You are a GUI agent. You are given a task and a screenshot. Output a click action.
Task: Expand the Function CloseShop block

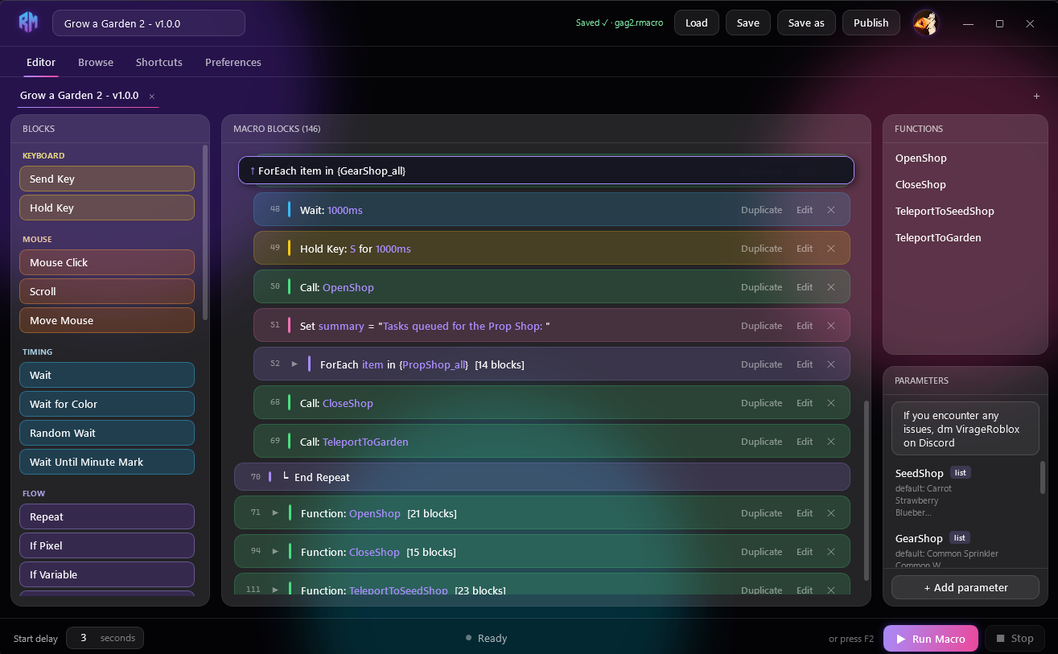(x=275, y=552)
